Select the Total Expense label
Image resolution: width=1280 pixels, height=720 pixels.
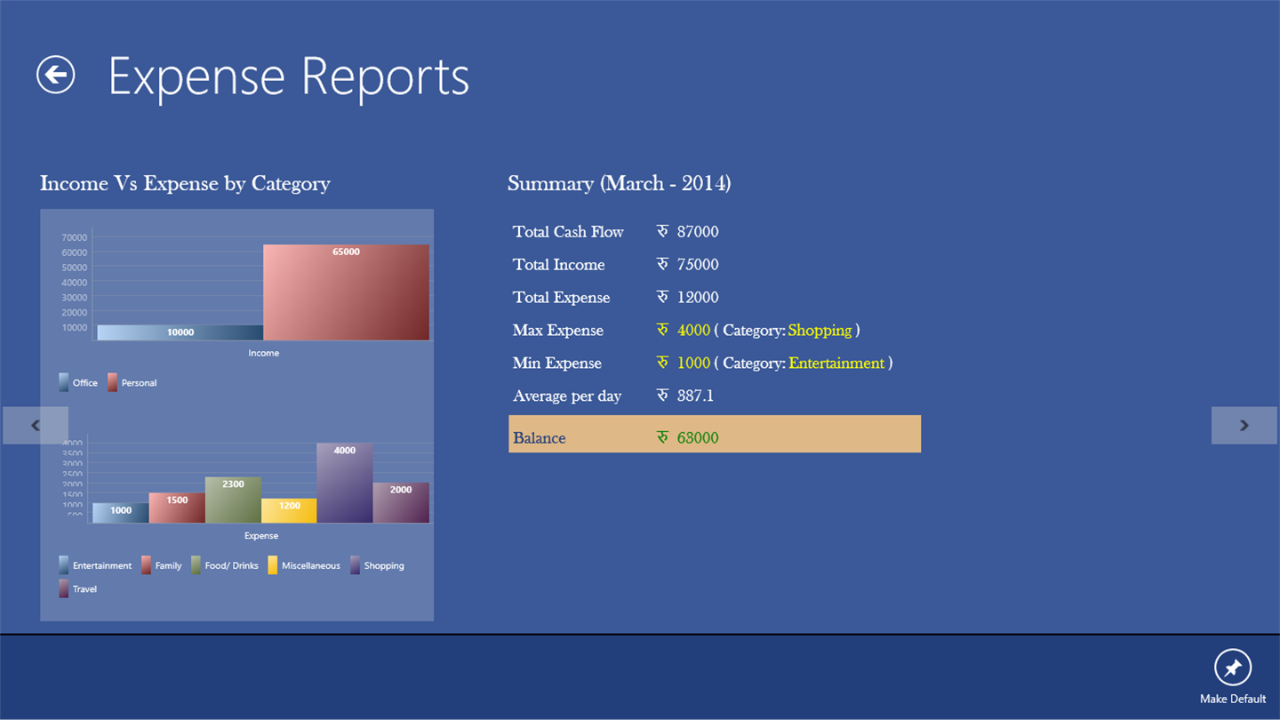pyautogui.click(x=561, y=298)
